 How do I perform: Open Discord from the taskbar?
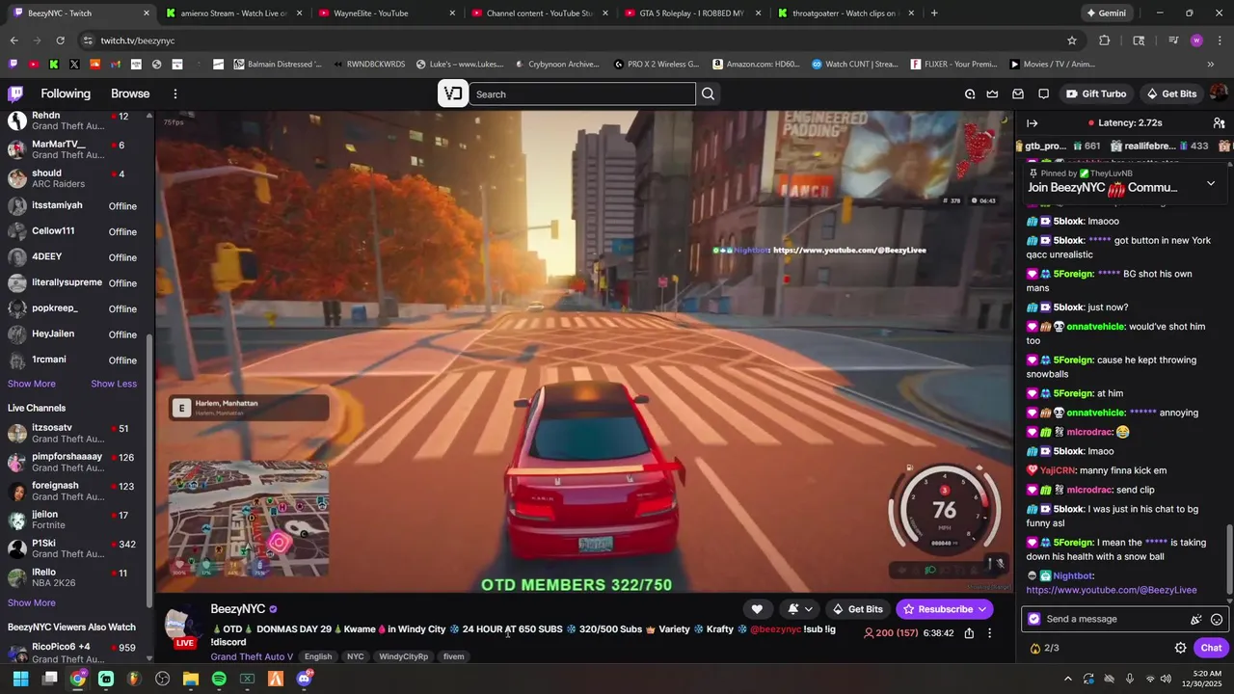(x=305, y=679)
